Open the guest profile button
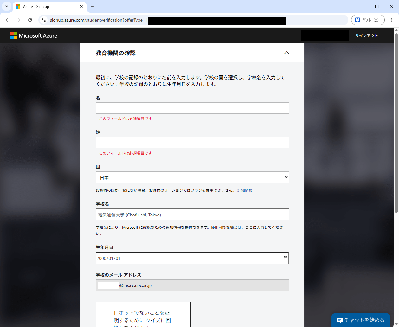Screen dimensions: 399x327 coord(368,20)
